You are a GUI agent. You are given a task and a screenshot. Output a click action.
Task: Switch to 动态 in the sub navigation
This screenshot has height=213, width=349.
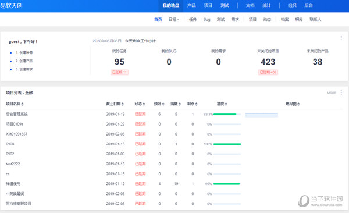[x=267, y=19]
